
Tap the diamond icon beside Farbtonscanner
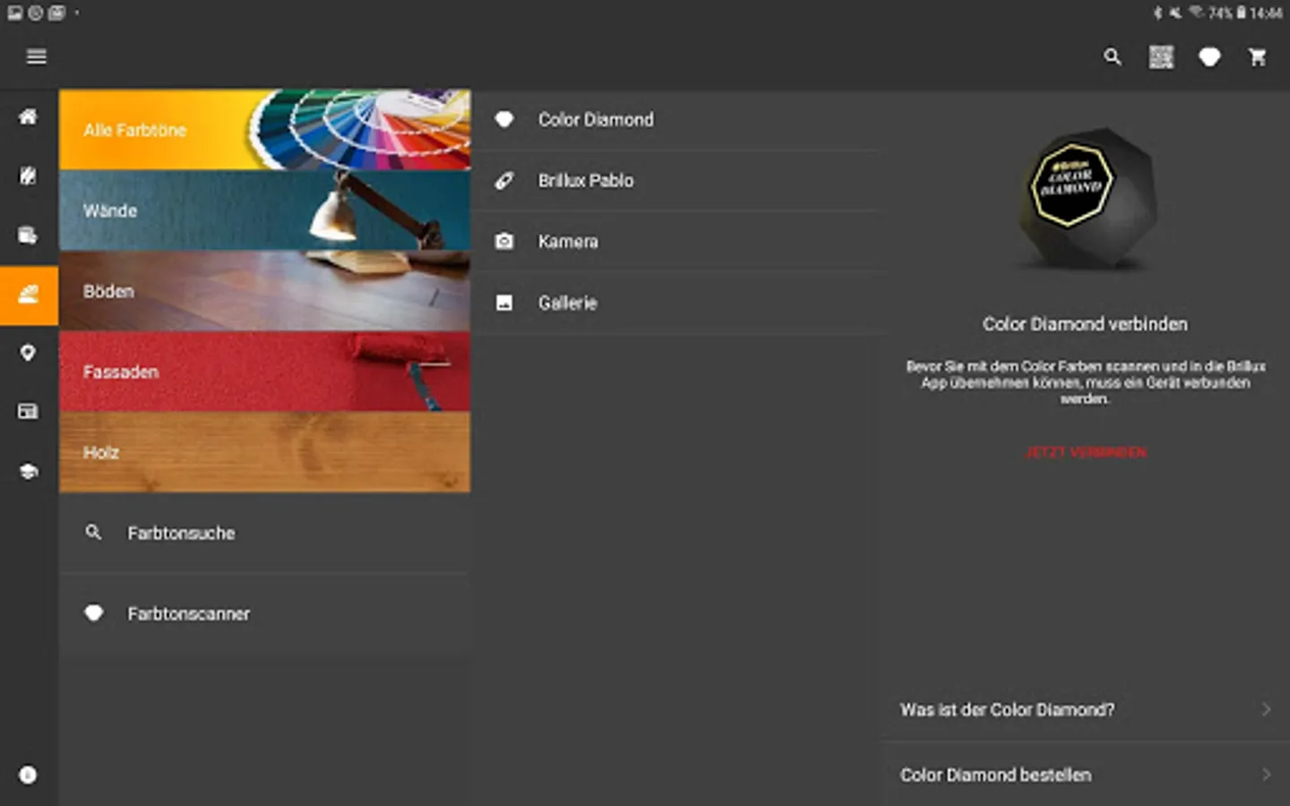point(94,613)
